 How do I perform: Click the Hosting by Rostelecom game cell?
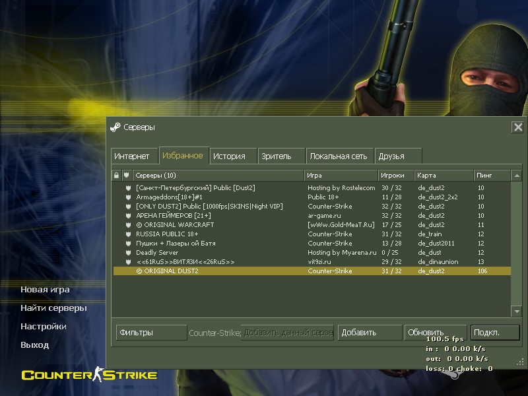point(341,188)
